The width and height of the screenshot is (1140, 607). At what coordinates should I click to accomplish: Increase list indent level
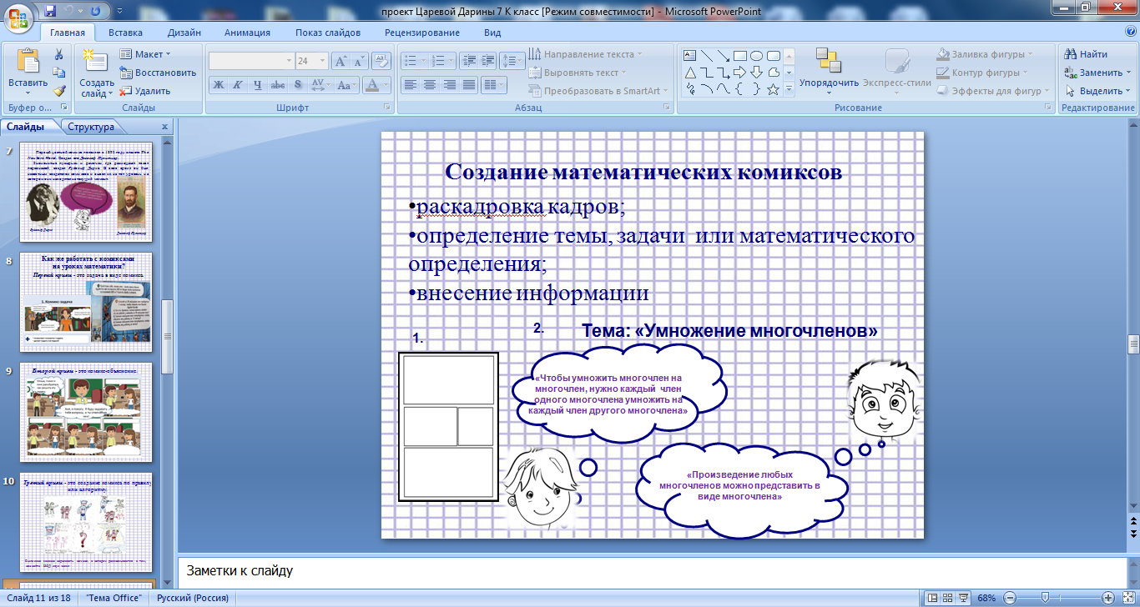pos(487,61)
